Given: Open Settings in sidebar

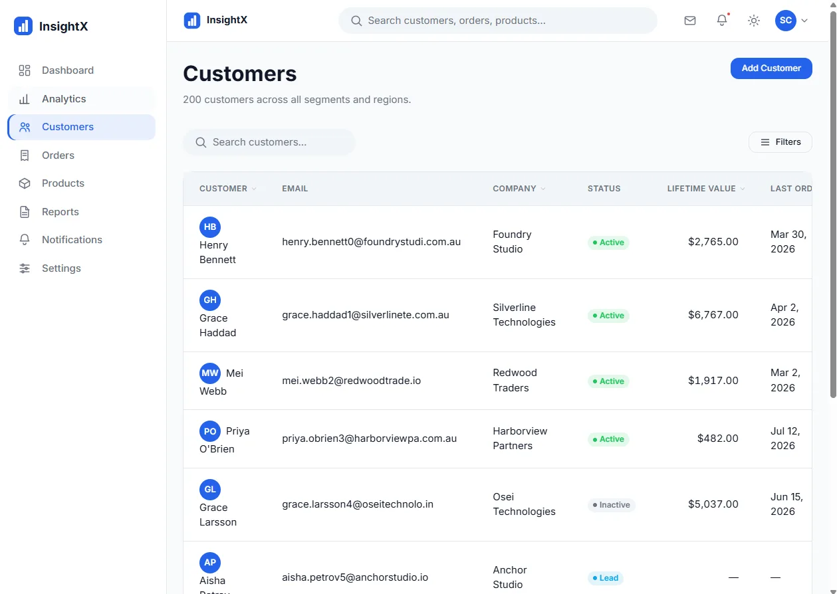Looking at the screenshot, I should click(x=82, y=268).
